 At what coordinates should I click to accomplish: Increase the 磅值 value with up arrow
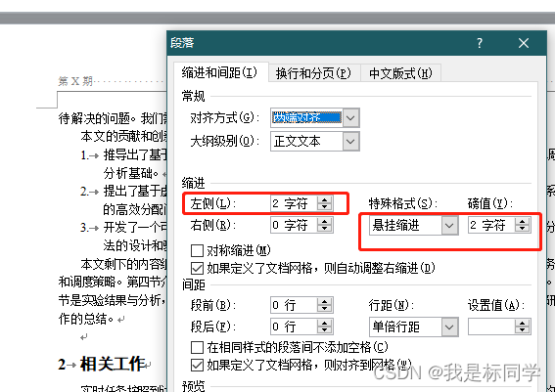pos(522,222)
